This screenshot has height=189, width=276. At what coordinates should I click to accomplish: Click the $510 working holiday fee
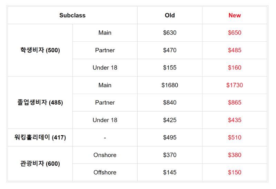(235, 137)
